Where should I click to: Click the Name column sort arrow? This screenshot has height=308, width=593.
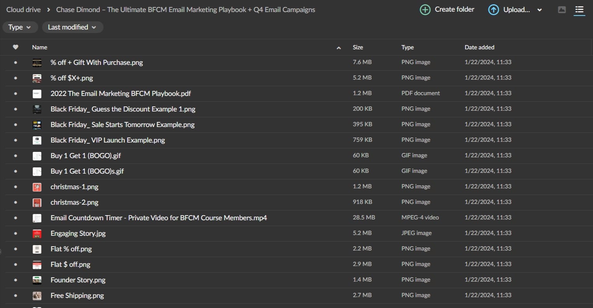338,47
